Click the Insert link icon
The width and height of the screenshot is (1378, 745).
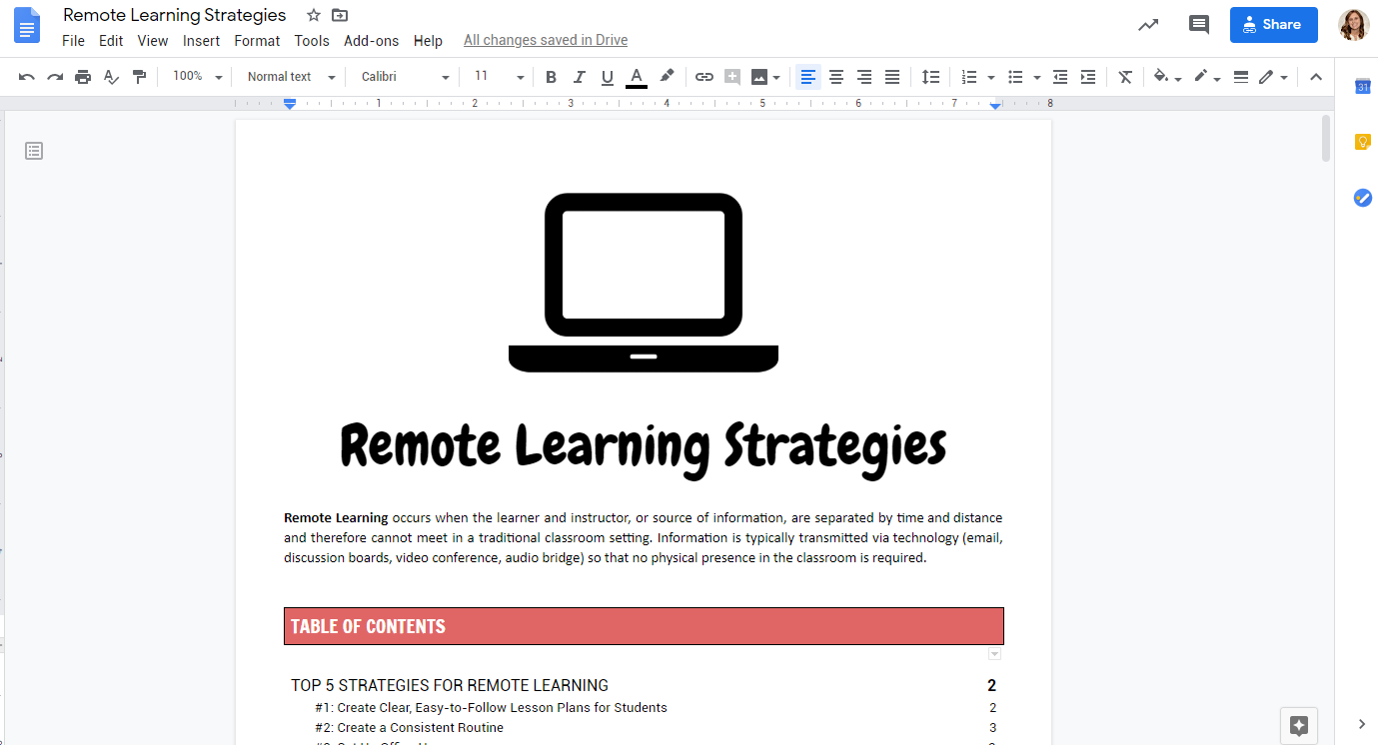point(704,77)
